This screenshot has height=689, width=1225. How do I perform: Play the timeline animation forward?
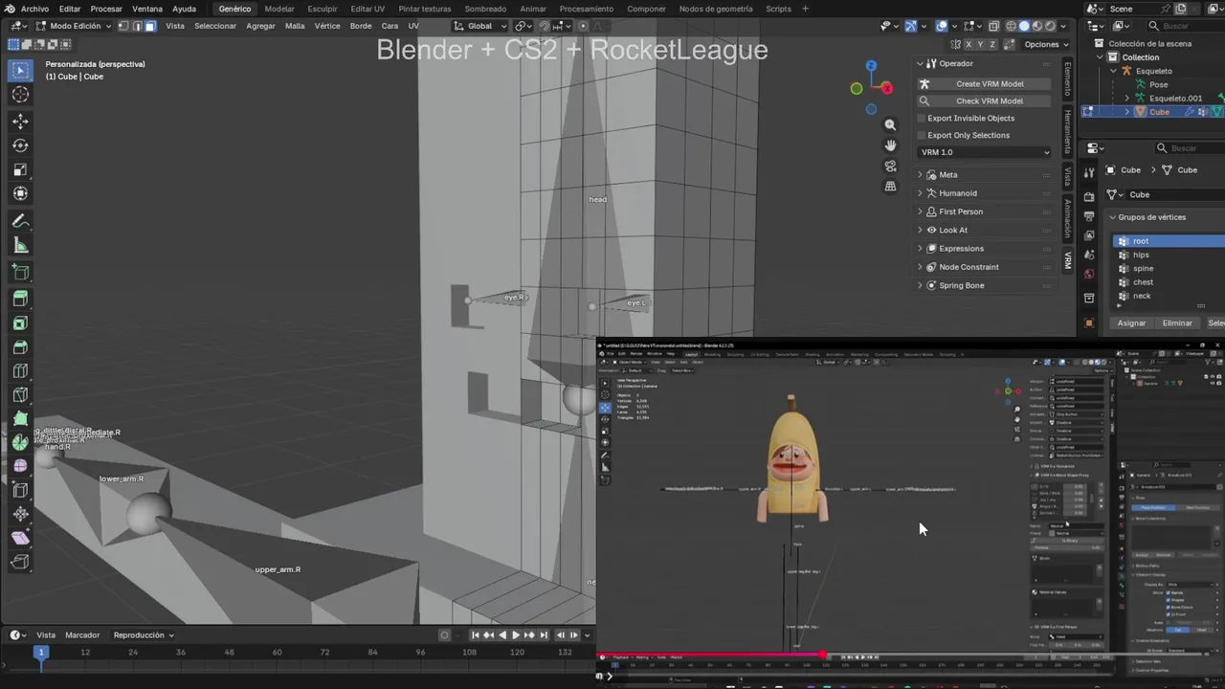pos(517,634)
